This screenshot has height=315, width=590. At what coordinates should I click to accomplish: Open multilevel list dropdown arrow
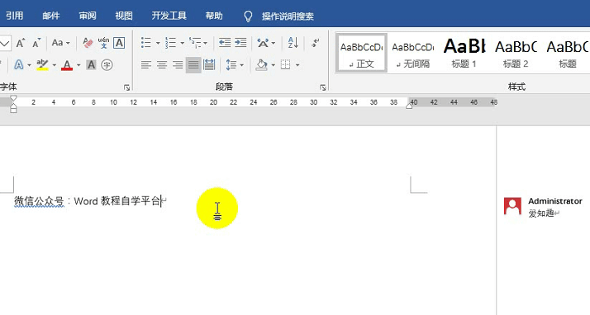(206, 43)
